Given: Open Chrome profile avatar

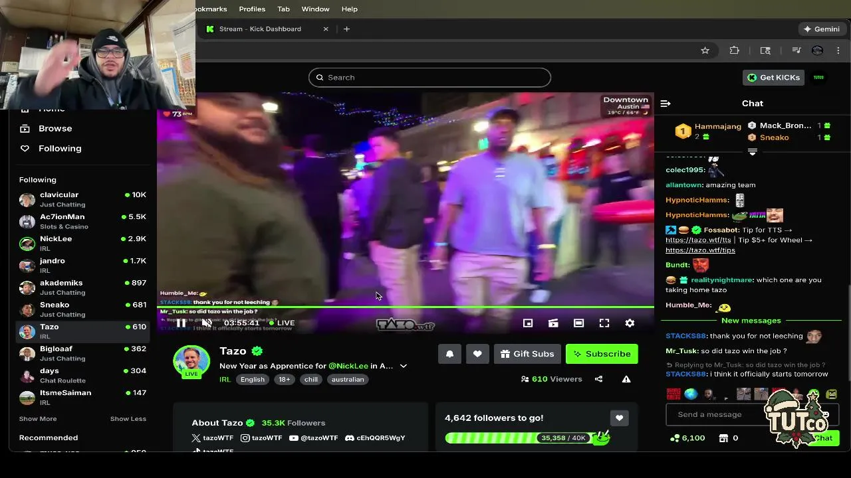Looking at the screenshot, I should coord(818,50).
